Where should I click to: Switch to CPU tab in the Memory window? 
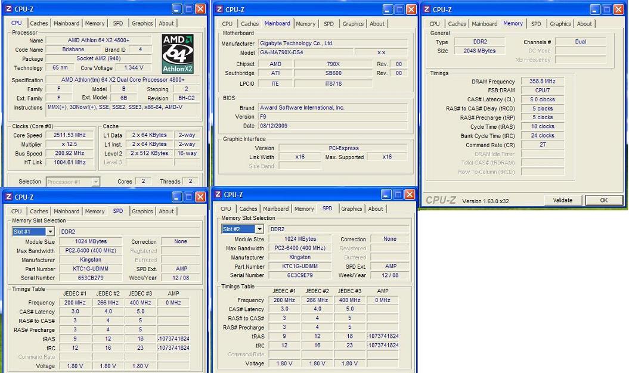(x=435, y=24)
